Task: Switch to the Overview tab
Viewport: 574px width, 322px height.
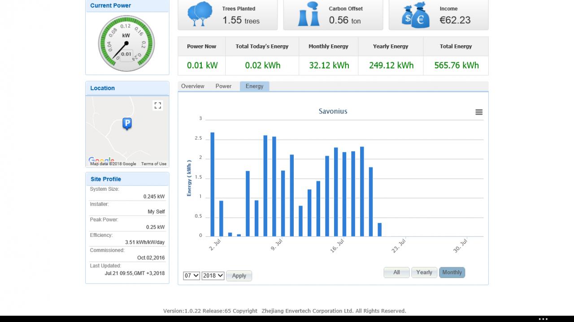Action: coord(193,86)
